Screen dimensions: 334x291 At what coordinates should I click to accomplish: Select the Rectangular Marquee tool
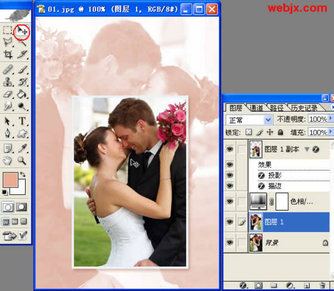tap(7, 30)
